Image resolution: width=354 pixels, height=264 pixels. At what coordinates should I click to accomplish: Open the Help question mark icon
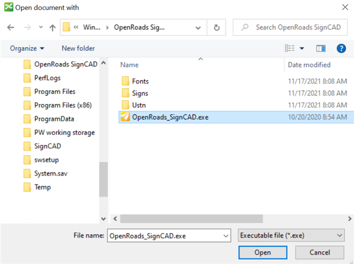(341, 48)
